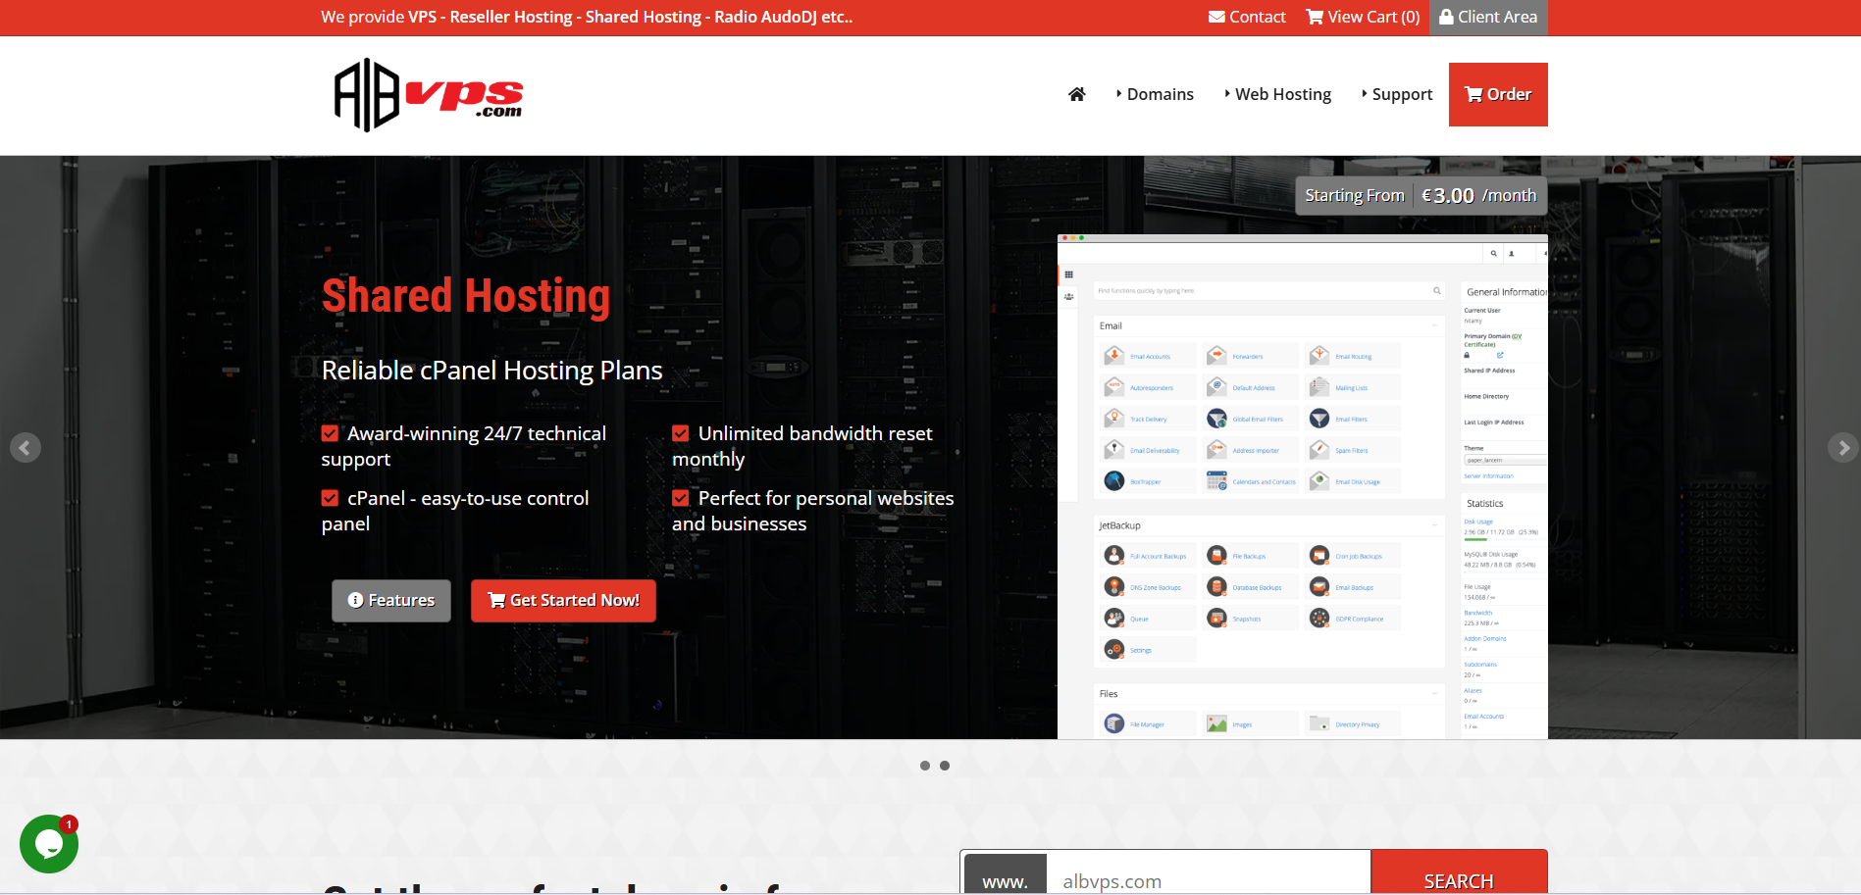The height and width of the screenshot is (895, 1861).
Task: Expand the Web Hosting menu
Action: tap(1278, 94)
